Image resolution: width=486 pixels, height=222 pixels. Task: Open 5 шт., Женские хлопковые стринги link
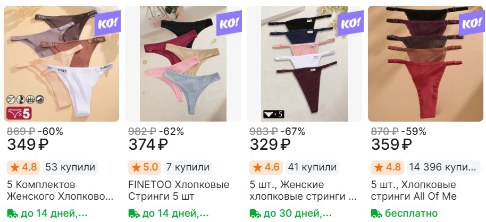pos(303,191)
